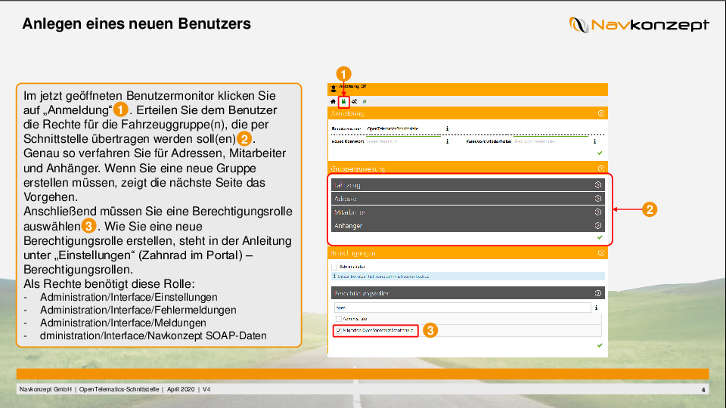Collapse the Anmeldung section header

click(x=600, y=113)
